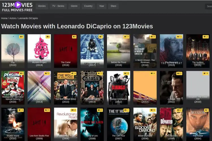Open A World Unseen: The Revenant poster

tap(145, 51)
